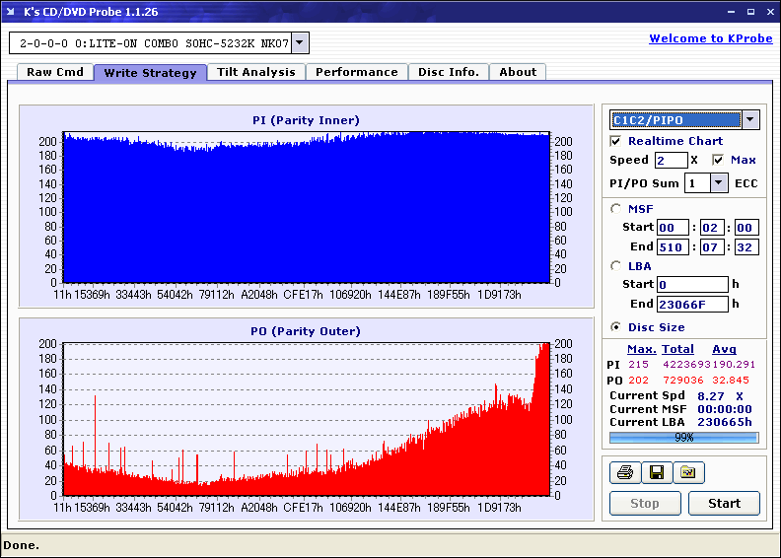
Task: Choose the LBA range option
Action: coord(616,266)
